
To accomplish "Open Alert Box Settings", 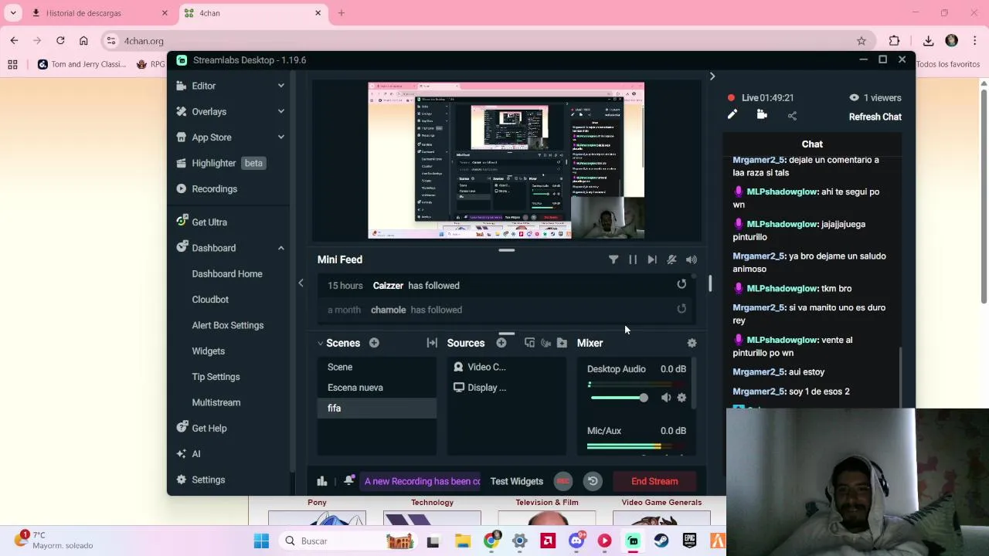I will point(228,325).
